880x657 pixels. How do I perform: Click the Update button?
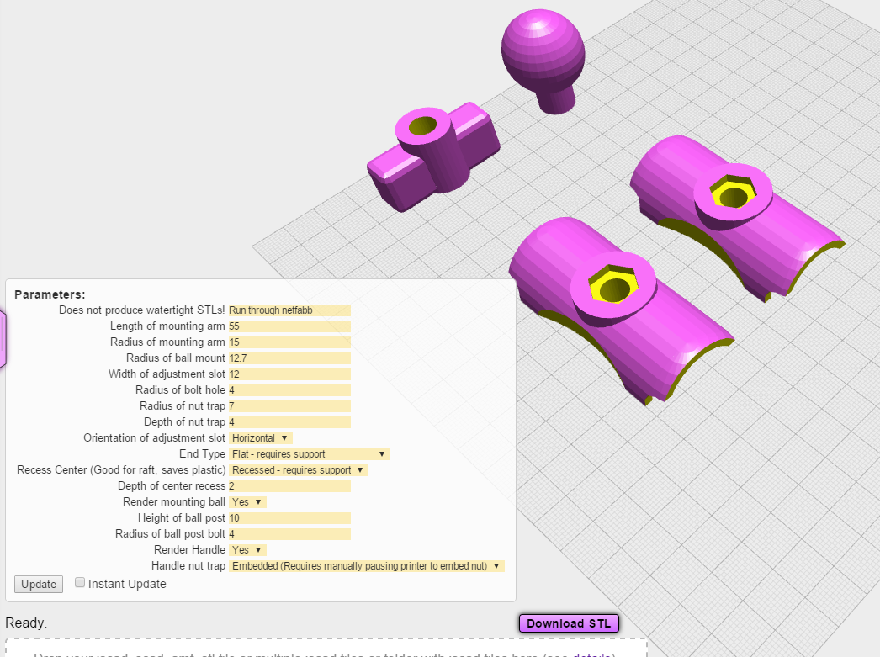38,584
